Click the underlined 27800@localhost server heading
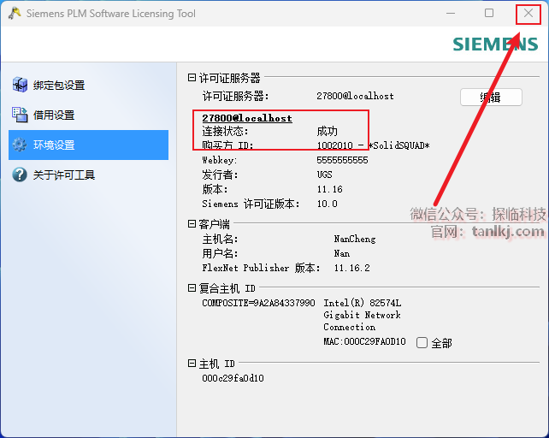The image size is (549, 438). (247, 118)
